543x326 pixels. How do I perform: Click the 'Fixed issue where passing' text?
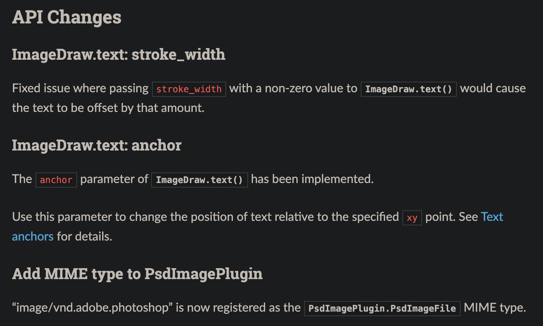[x=81, y=88]
